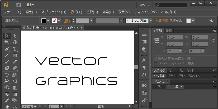Switch to the レイヤー tab
The width and height of the screenshot is (218, 109).
click(160, 87)
